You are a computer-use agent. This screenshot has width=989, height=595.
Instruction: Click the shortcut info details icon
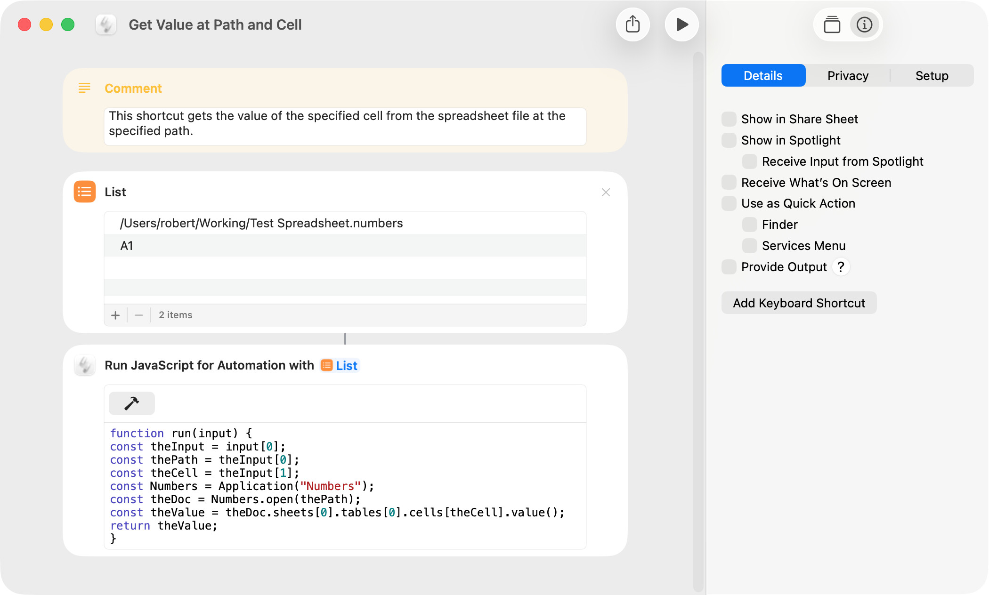pyautogui.click(x=864, y=24)
